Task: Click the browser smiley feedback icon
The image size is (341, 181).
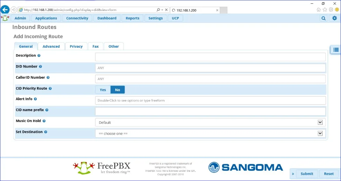Action: click(337, 10)
